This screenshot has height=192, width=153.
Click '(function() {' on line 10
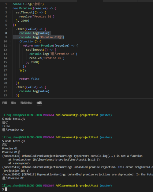coord(30,41)
